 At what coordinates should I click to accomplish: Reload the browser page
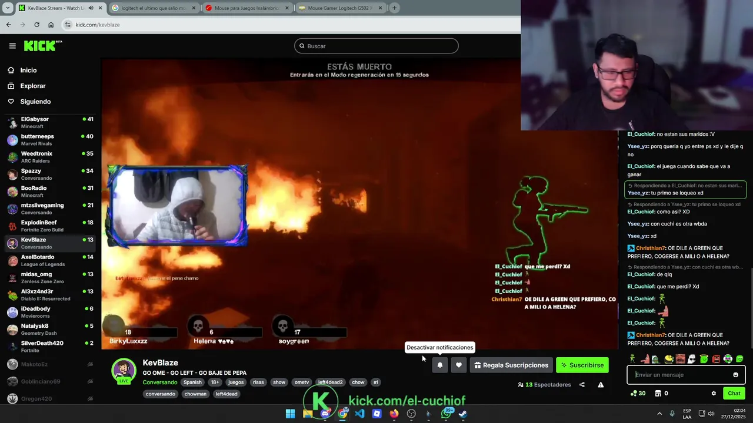coord(36,25)
